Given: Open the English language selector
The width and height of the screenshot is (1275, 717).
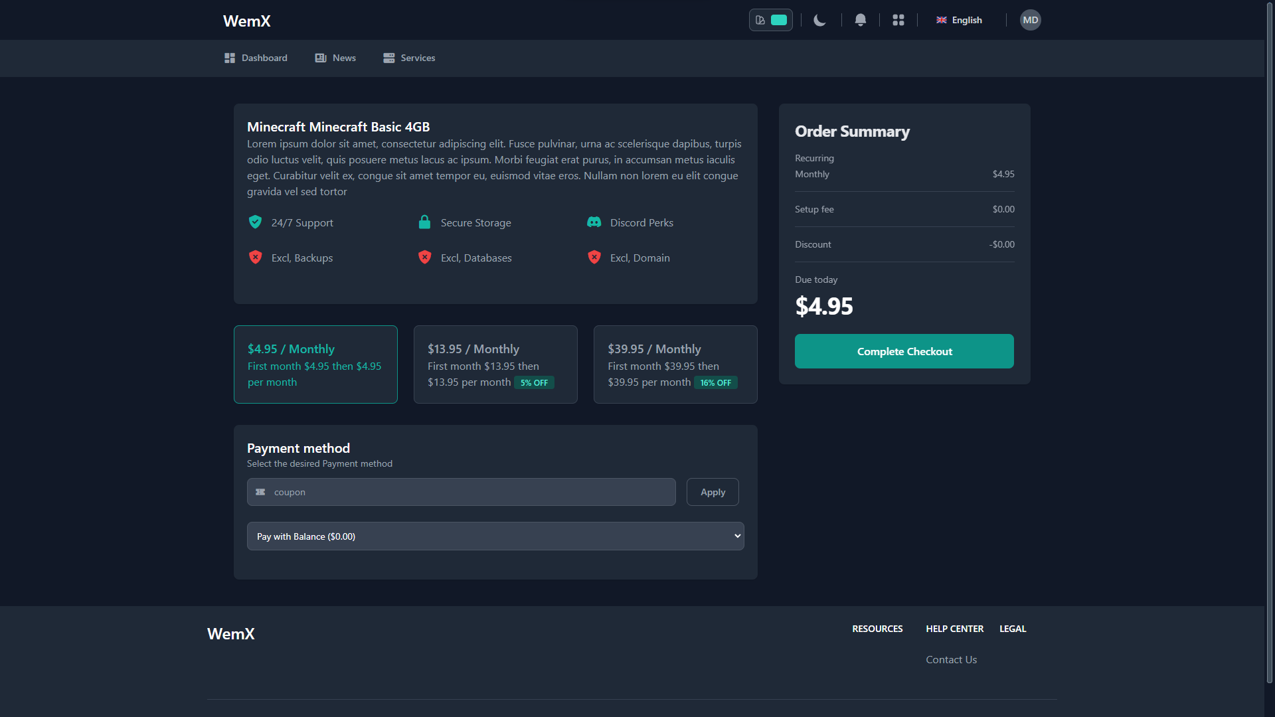Looking at the screenshot, I should coord(959,20).
